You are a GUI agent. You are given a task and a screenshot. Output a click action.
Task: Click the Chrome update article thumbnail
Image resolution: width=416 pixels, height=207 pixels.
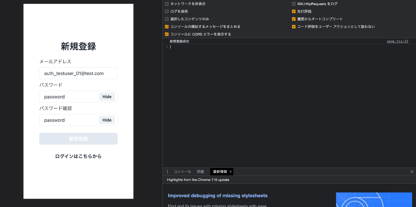click(x=374, y=200)
